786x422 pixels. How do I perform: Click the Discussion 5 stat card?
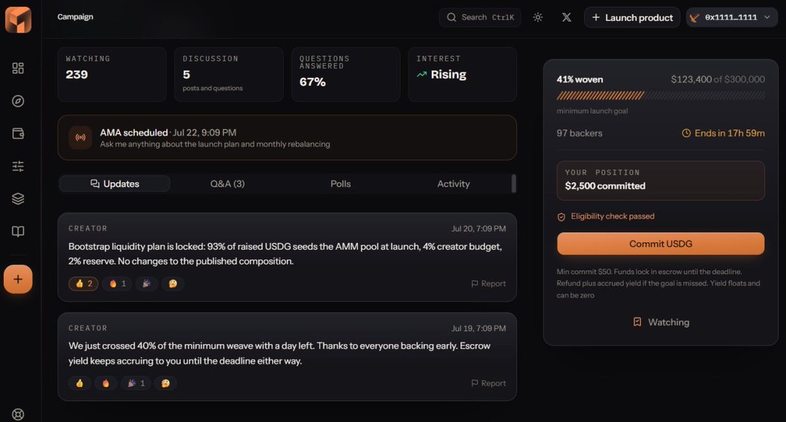coord(229,74)
